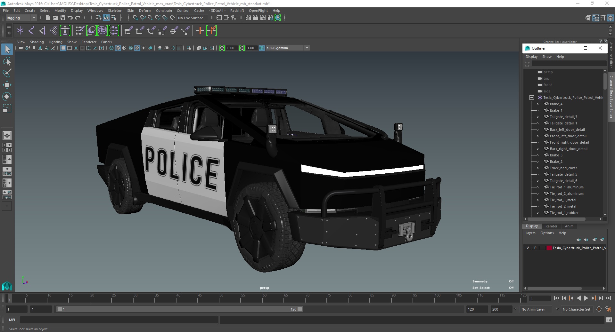This screenshot has height=332, width=615.
Task: Click the MEL command input field
Action: (x=119, y=320)
